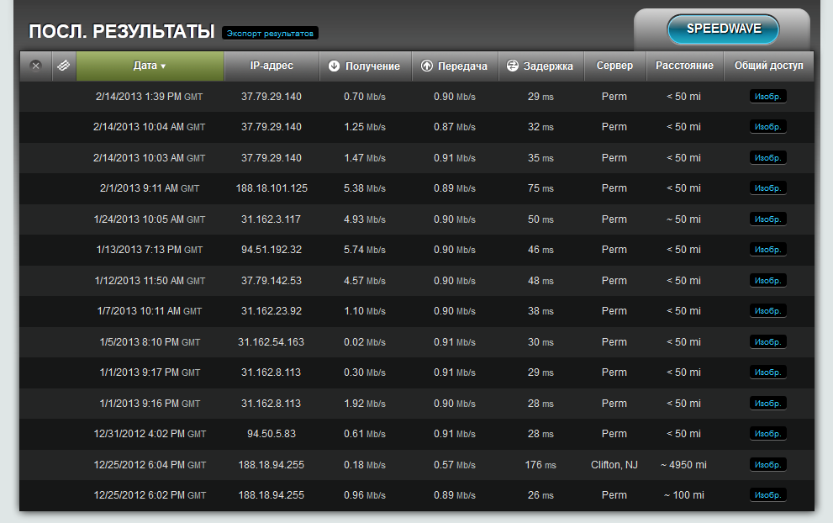Screen dimensions: 833x523
Task: Click the Экспорт результатов link
Action: (270, 34)
